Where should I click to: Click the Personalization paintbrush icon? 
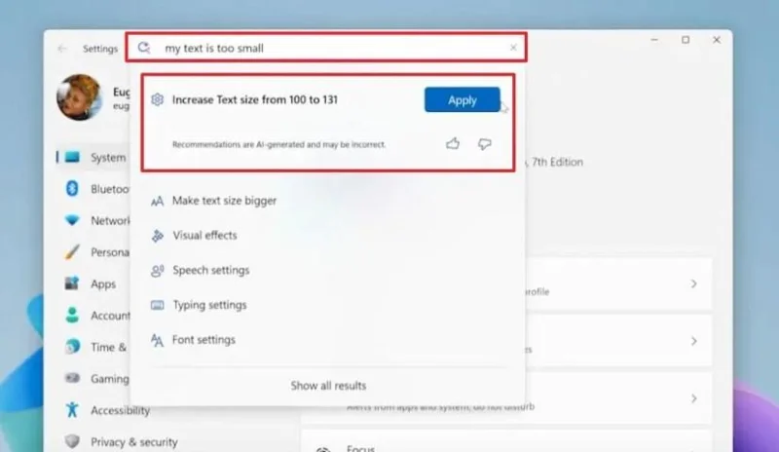[x=72, y=251]
